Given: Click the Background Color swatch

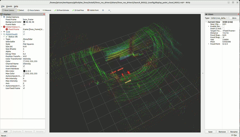Looking at the screenshot, I should pos(24,22).
